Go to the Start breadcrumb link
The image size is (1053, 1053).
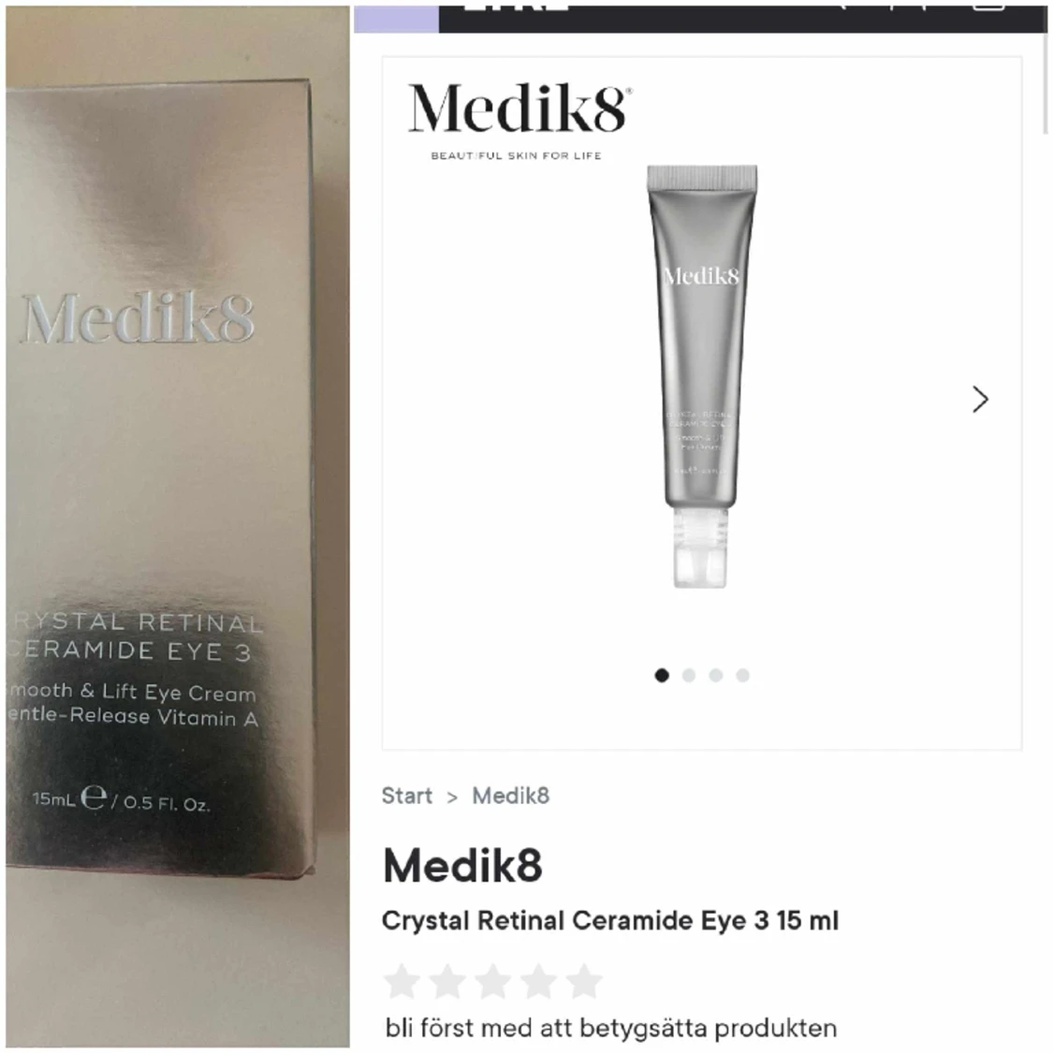click(407, 796)
